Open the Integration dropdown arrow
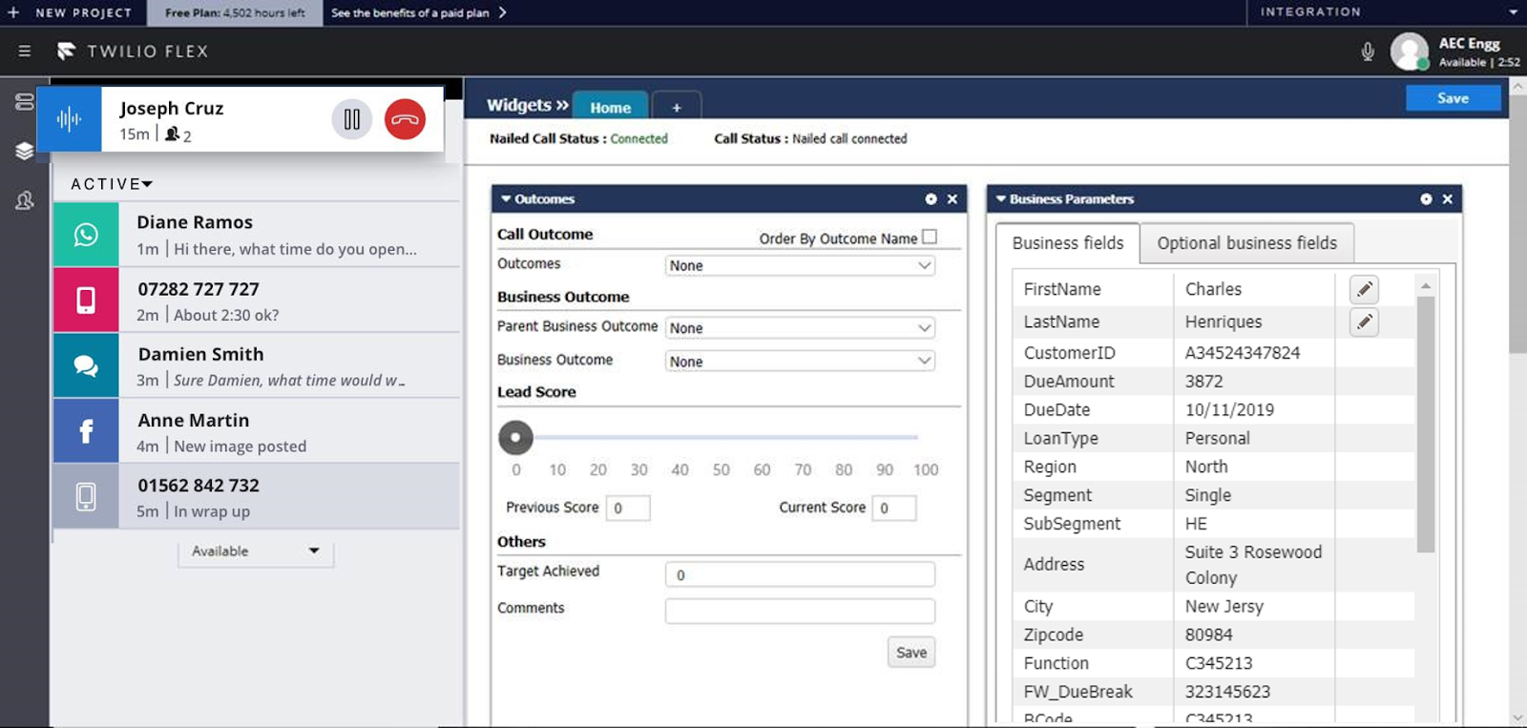 pyautogui.click(x=1514, y=12)
